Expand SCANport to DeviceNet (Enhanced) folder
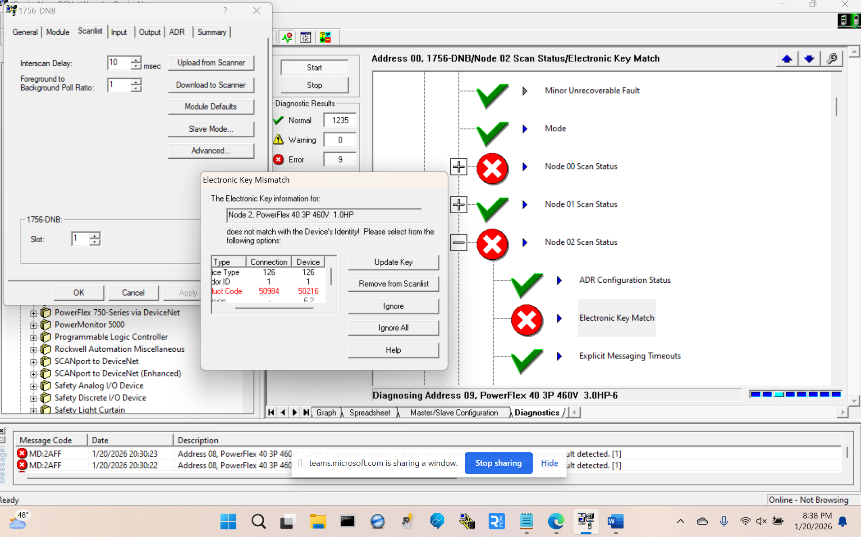The height and width of the screenshot is (537, 861). [33, 374]
